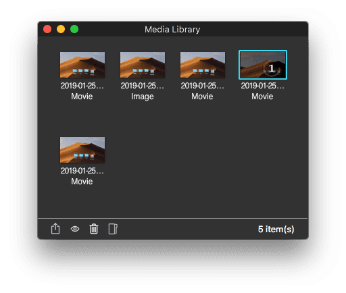Screen dimensions: 346x293
Task: Click the "5 item(s)" status text
Action: 276,230
